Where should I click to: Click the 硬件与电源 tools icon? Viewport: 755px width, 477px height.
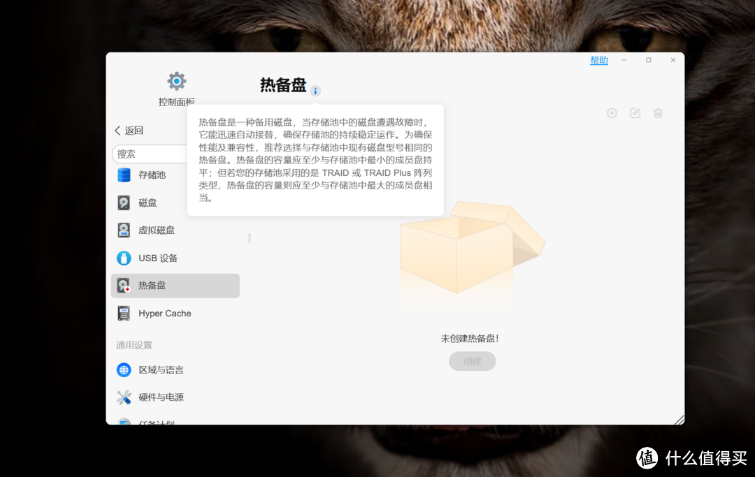point(123,397)
